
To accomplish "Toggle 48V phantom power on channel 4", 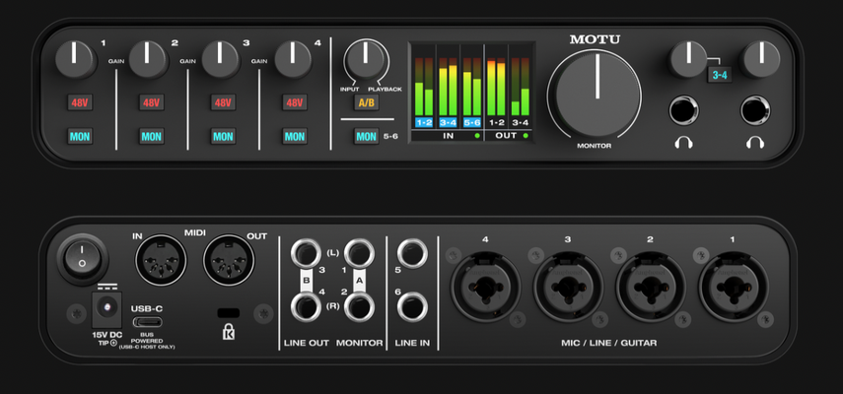I will click(x=295, y=102).
